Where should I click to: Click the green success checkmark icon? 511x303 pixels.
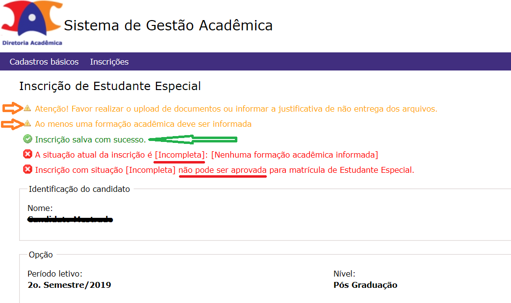(x=27, y=139)
